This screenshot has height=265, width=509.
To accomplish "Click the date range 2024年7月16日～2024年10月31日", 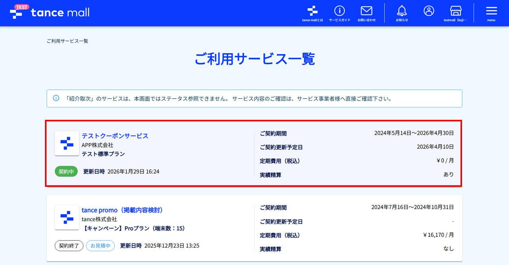I will pos(413,207).
